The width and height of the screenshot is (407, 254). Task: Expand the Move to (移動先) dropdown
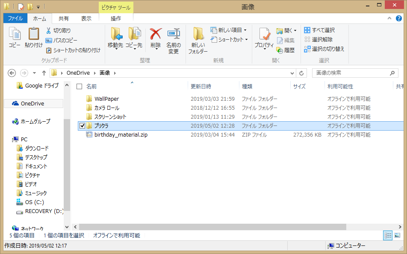tap(115, 48)
